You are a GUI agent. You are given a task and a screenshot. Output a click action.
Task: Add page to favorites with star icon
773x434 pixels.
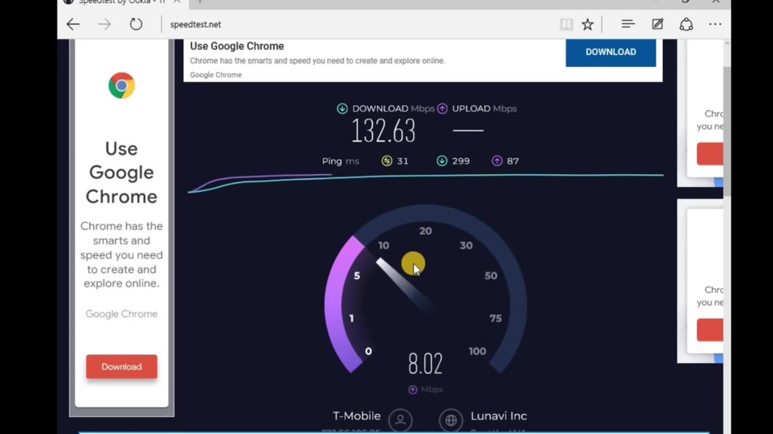coord(587,24)
